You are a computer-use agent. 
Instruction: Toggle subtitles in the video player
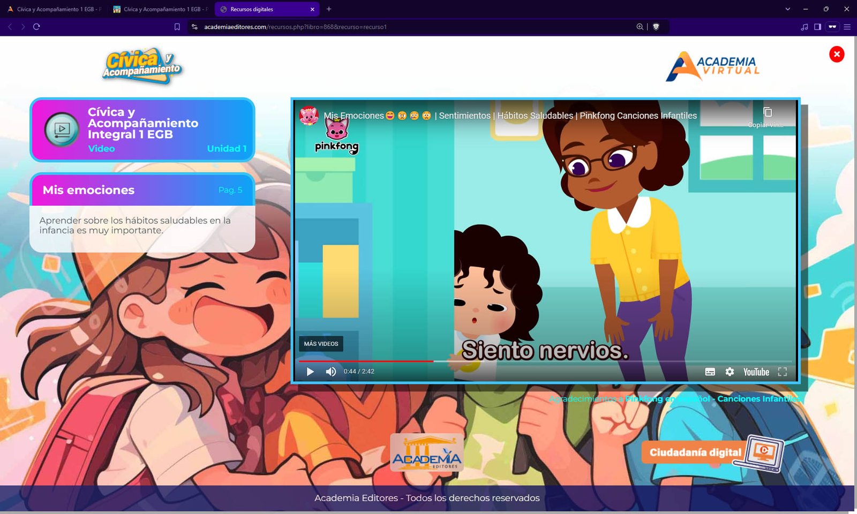click(x=710, y=372)
